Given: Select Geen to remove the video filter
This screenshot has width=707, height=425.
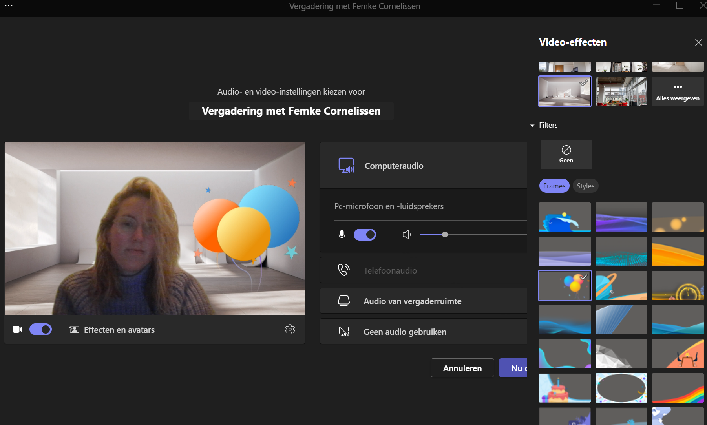Looking at the screenshot, I should pos(566,154).
